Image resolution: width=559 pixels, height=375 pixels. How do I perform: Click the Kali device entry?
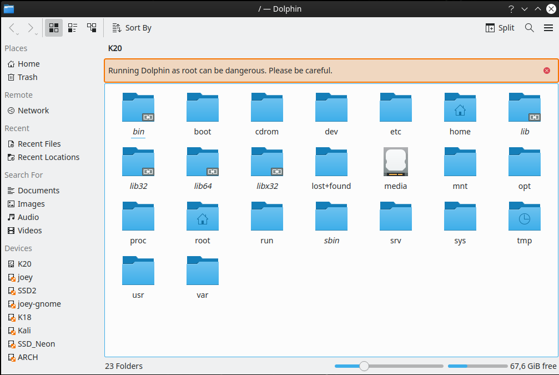point(24,331)
